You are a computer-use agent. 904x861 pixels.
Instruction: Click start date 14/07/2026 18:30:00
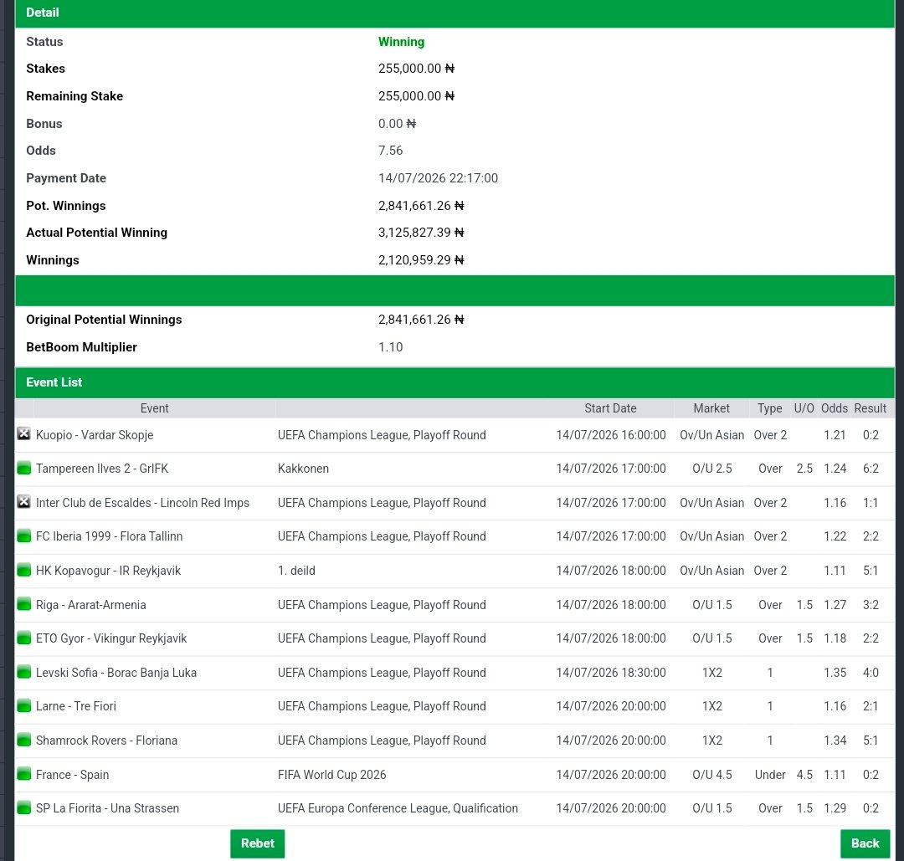coord(610,673)
